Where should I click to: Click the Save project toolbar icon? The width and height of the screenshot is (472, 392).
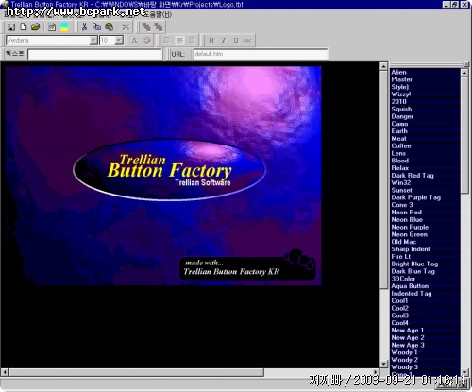tap(11, 27)
